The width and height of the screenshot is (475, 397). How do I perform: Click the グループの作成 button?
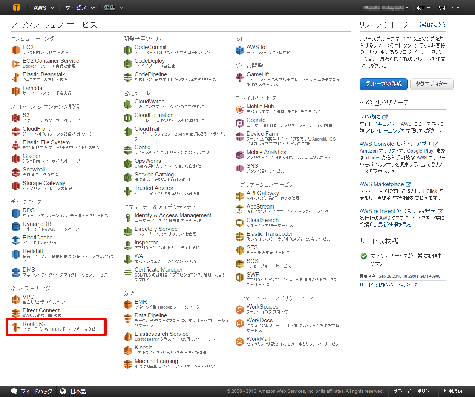pyautogui.click(x=384, y=84)
